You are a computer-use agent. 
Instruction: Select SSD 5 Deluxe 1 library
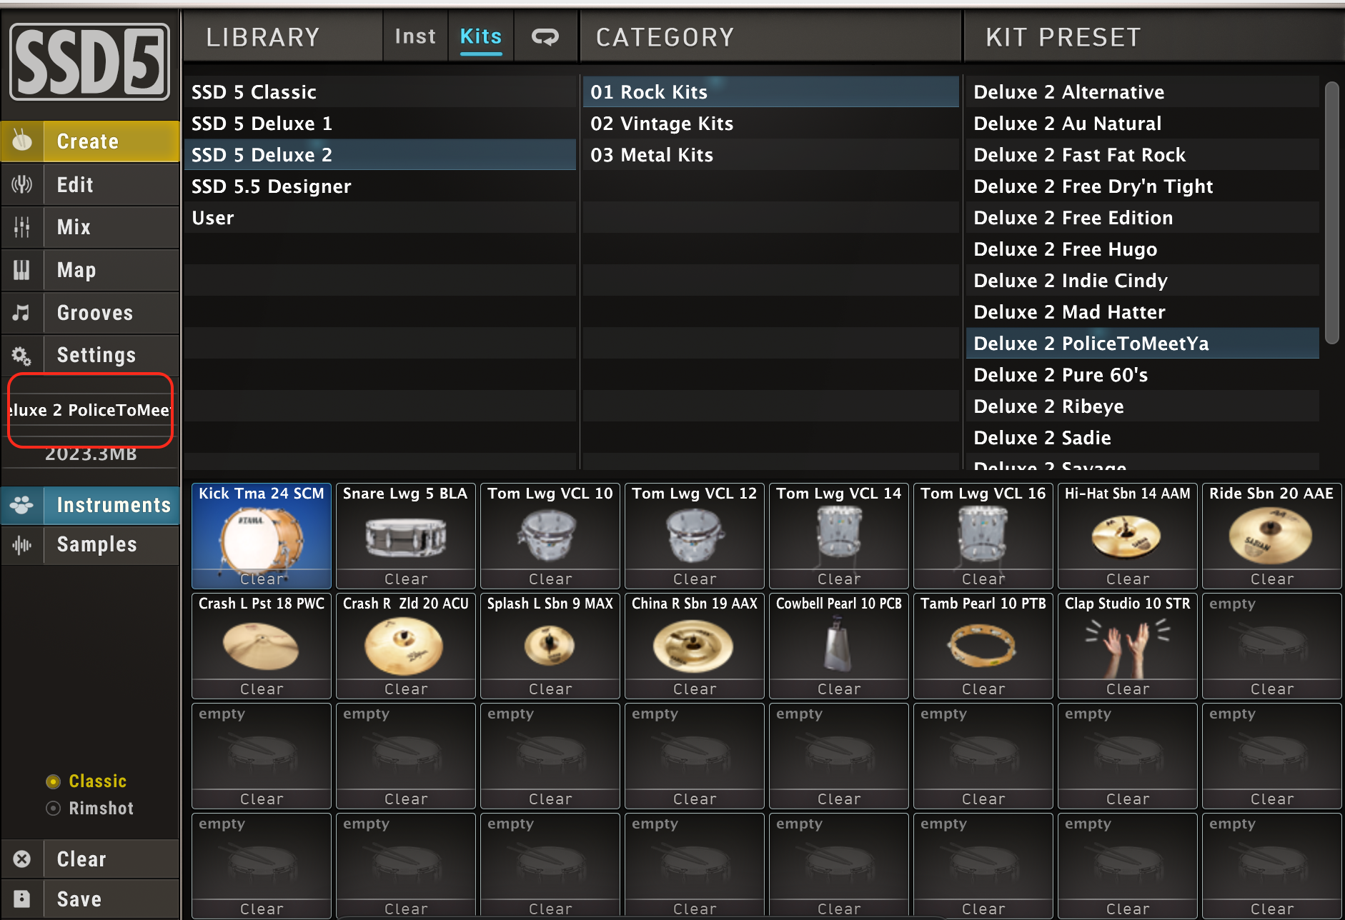[x=380, y=124]
